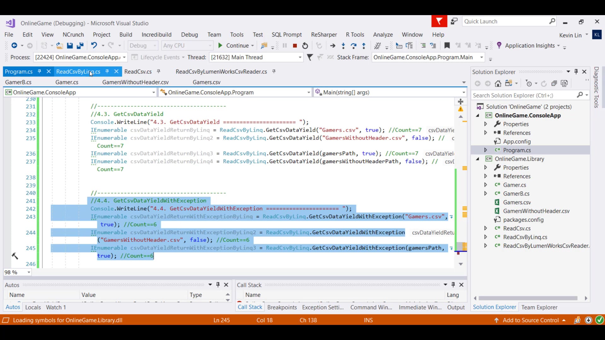This screenshot has width=605, height=340.
Task: Click the Save All icon
Action: (80, 46)
